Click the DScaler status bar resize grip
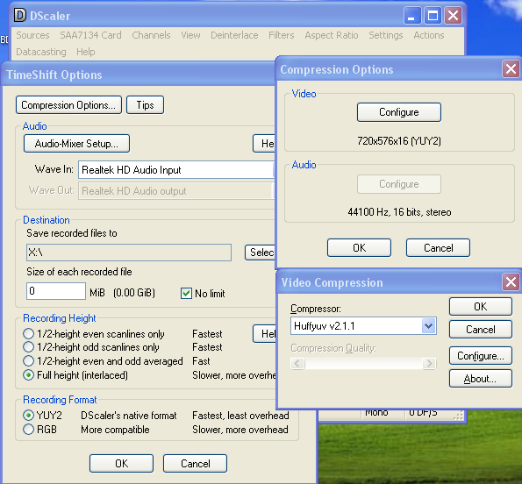This screenshot has width=522, height=484. tap(459, 415)
